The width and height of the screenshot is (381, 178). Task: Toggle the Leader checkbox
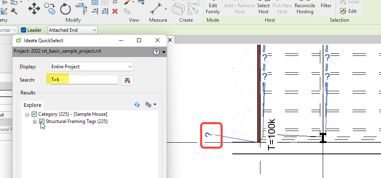(23, 30)
